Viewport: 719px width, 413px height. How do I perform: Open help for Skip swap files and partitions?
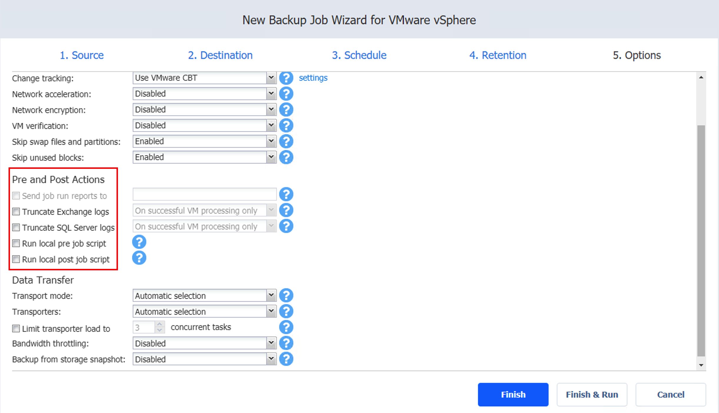point(286,141)
